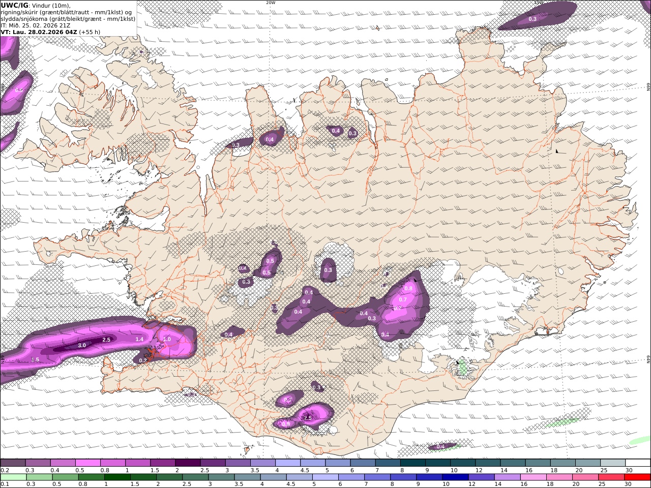Pick the medium green 0.5–0.8 swatch in the bottom legend row
651x488 pixels.
[x=65, y=477]
